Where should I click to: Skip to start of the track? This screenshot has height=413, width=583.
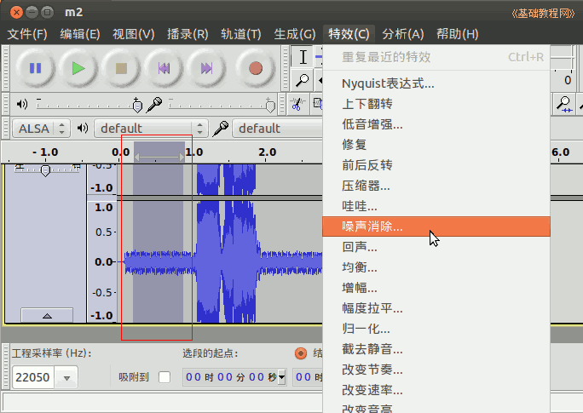[165, 68]
